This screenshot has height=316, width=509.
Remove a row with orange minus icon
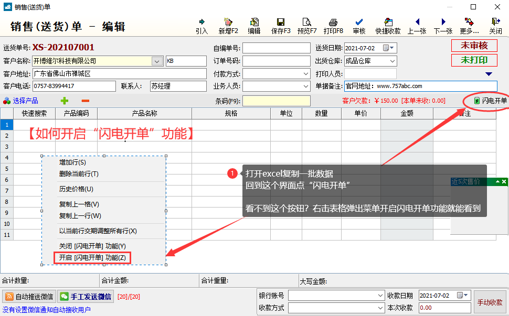point(86,101)
